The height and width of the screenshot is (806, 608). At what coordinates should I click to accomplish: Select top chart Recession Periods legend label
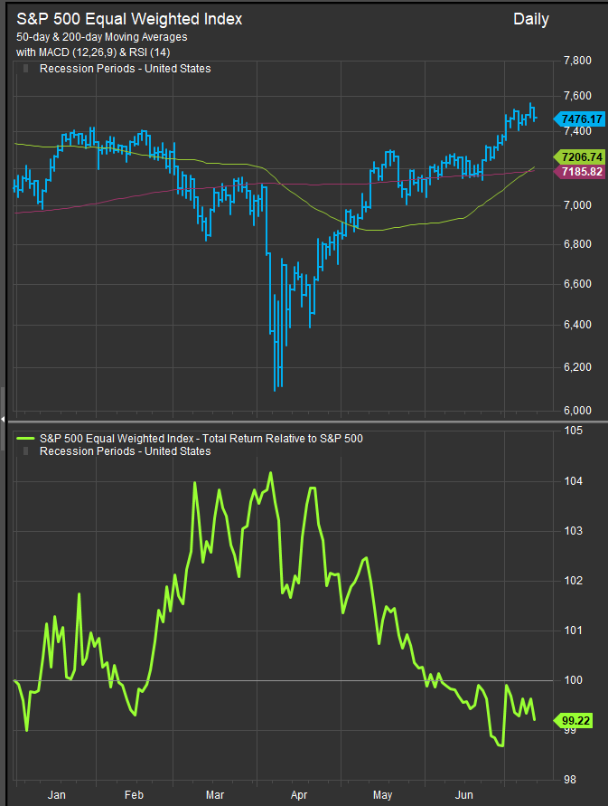pyautogui.click(x=126, y=69)
